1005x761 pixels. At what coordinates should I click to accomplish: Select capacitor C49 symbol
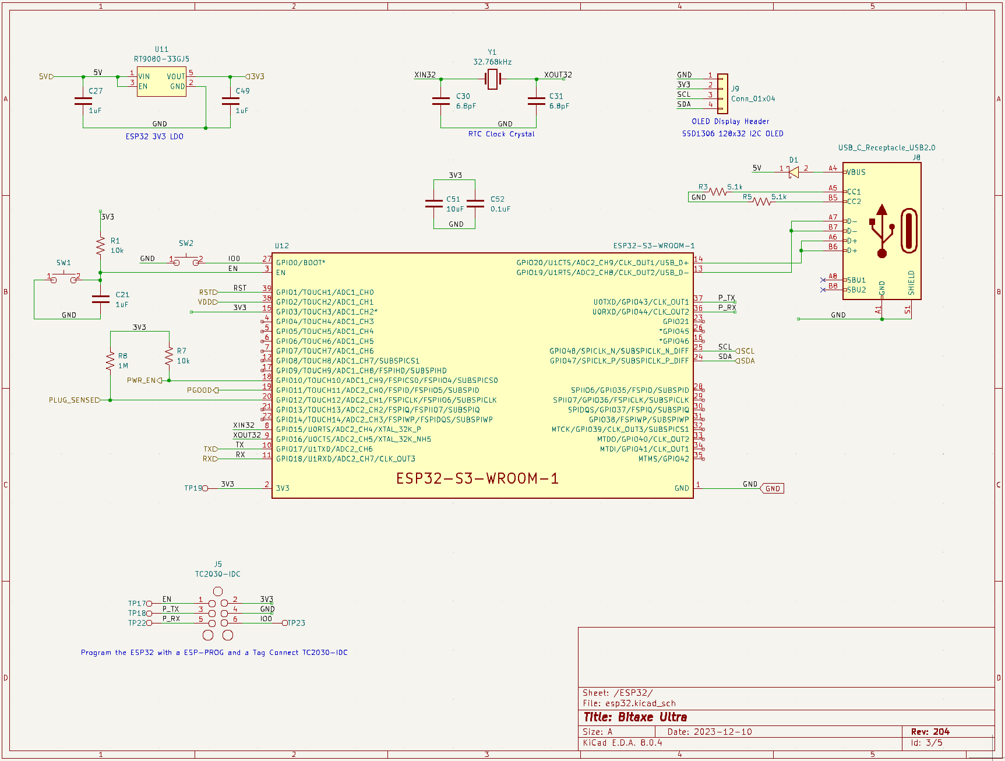pos(230,101)
